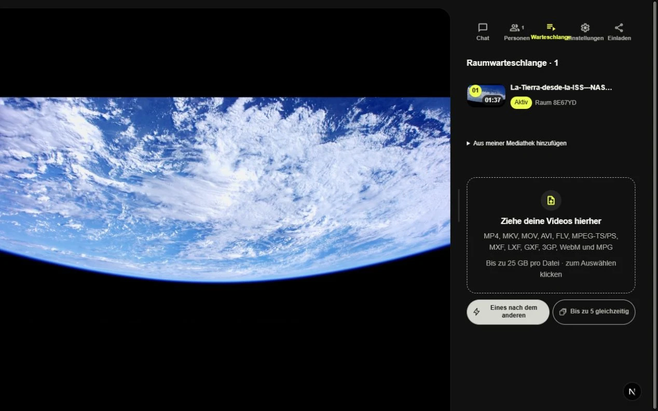
Task: Open the Chat tab
Action: [x=483, y=32]
